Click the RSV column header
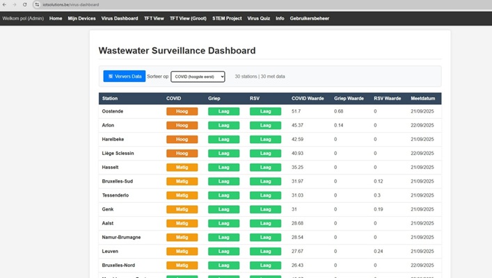Viewport: 492px width, 278px height. 255,99
